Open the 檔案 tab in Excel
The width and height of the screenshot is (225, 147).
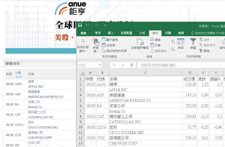83,33
